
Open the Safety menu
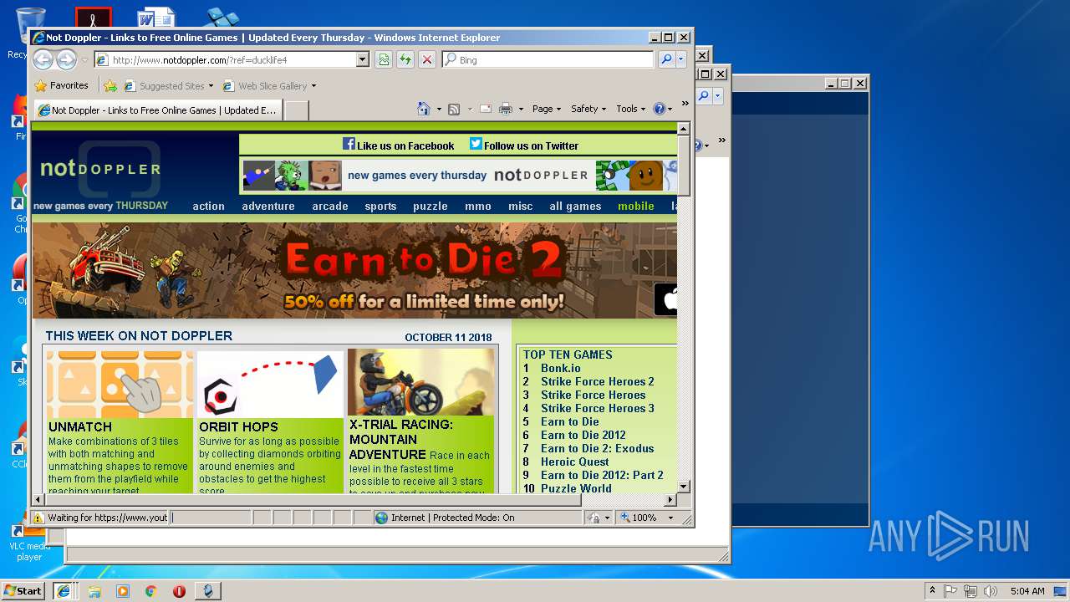point(588,109)
